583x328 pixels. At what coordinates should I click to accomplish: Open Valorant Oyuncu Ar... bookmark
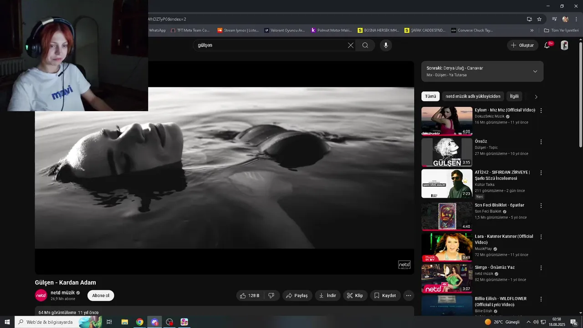[284, 31]
